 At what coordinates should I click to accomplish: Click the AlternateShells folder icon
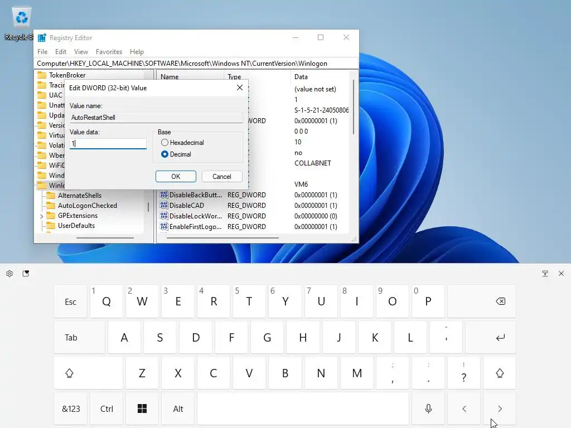(x=51, y=196)
